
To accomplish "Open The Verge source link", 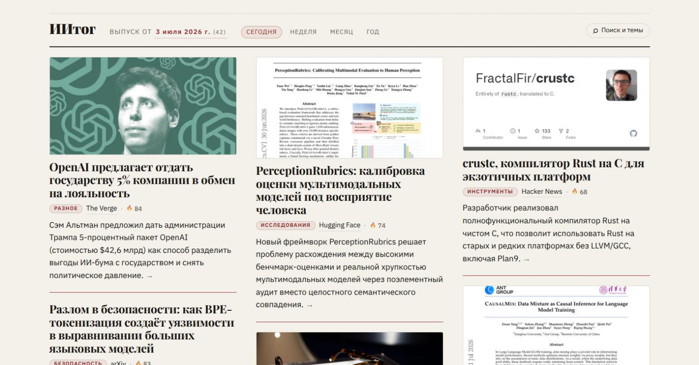I will [101, 208].
